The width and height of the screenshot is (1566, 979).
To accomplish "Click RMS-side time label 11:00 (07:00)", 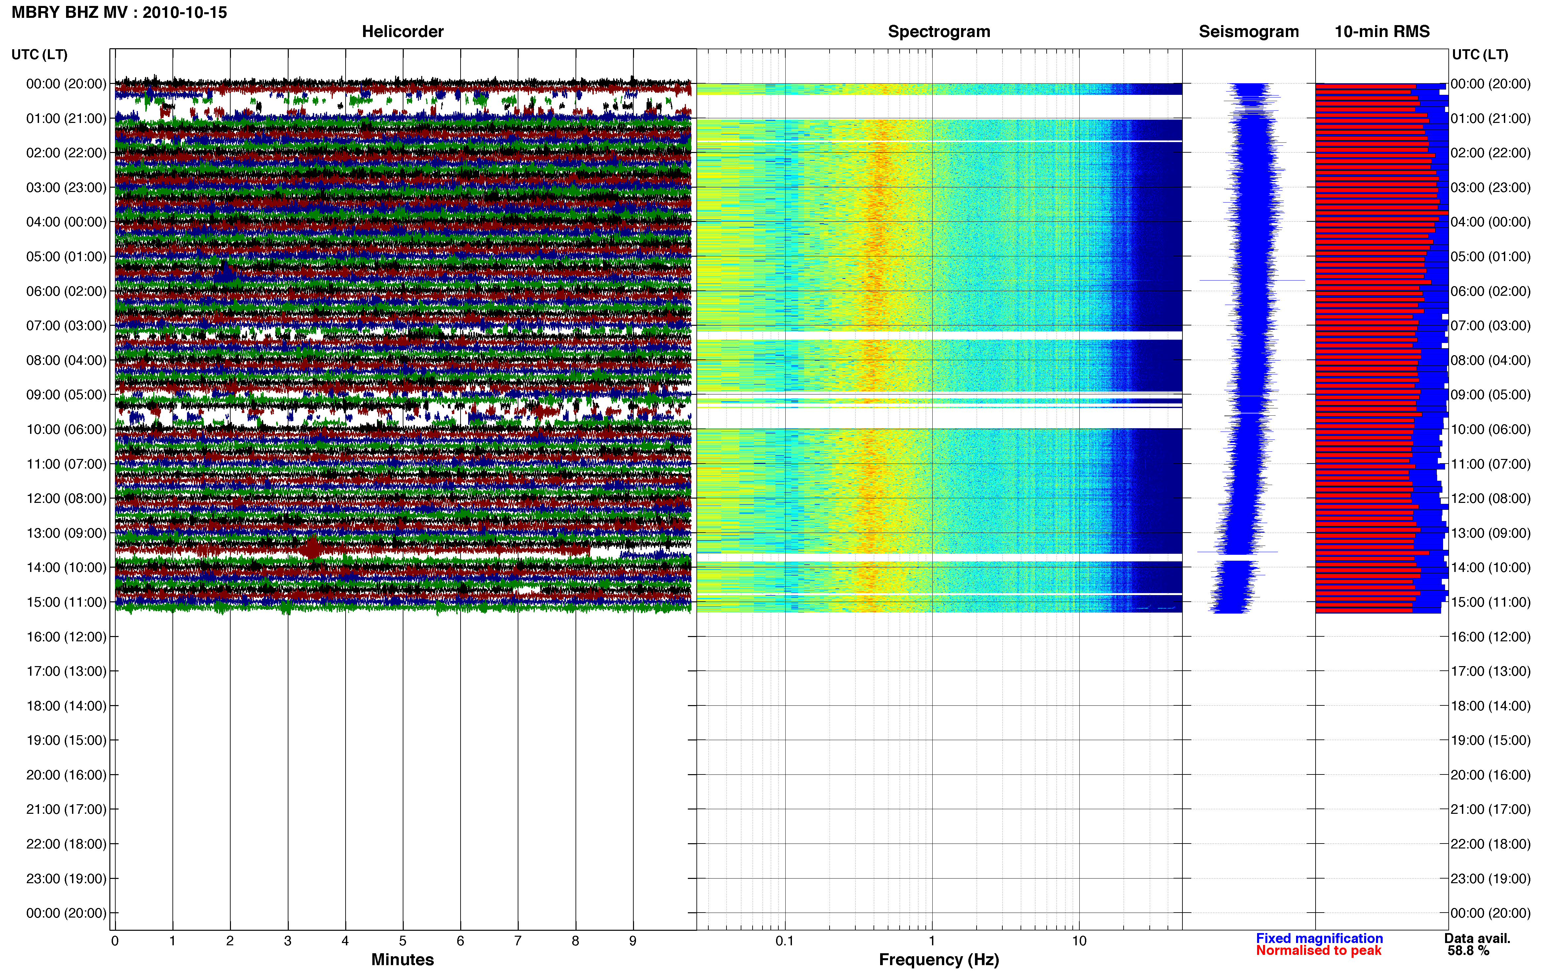I will (x=1490, y=464).
